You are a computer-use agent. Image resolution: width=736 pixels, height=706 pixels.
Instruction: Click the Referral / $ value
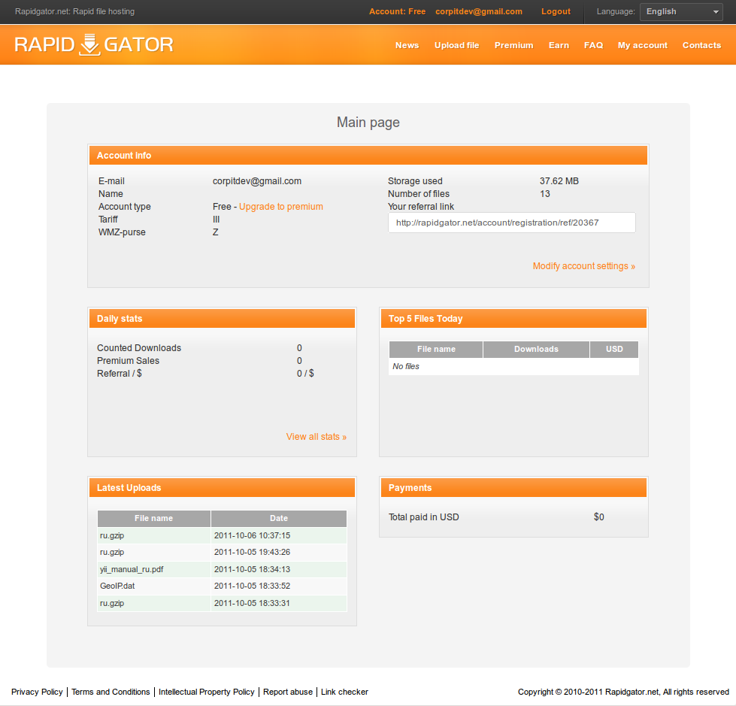[305, 374]
